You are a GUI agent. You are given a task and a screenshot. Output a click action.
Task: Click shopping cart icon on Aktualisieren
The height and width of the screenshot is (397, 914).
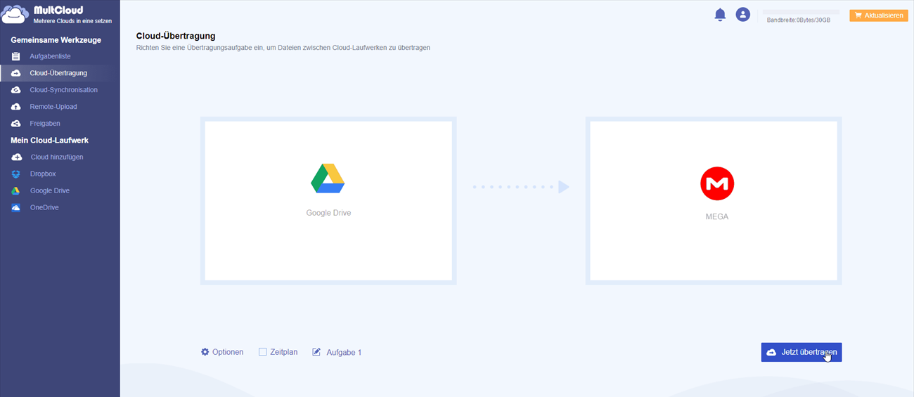[858, 15]
